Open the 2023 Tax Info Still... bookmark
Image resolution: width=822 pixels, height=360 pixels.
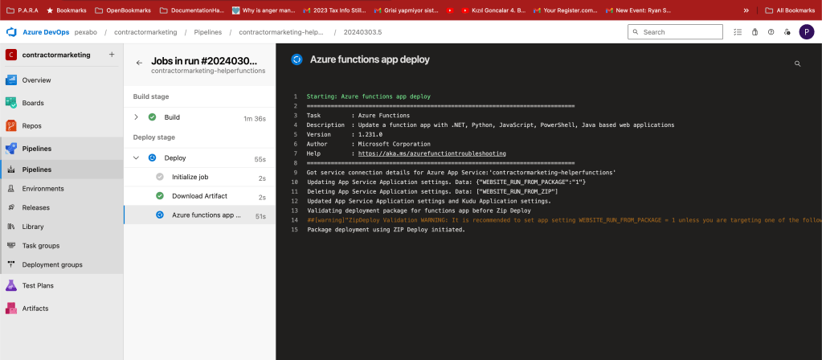[334, 10]
